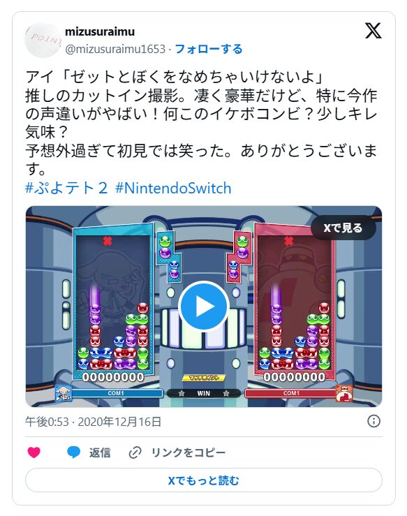Click the @mizusuraimu1653 handle

click(115, 49)
